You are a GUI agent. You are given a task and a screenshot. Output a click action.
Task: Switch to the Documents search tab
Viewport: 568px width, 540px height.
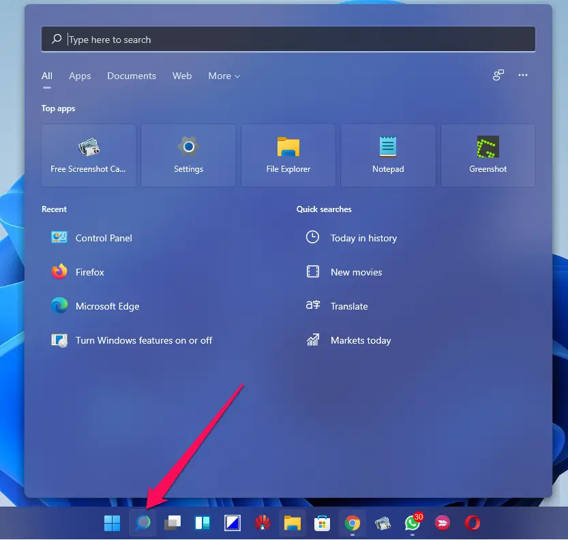132,76
